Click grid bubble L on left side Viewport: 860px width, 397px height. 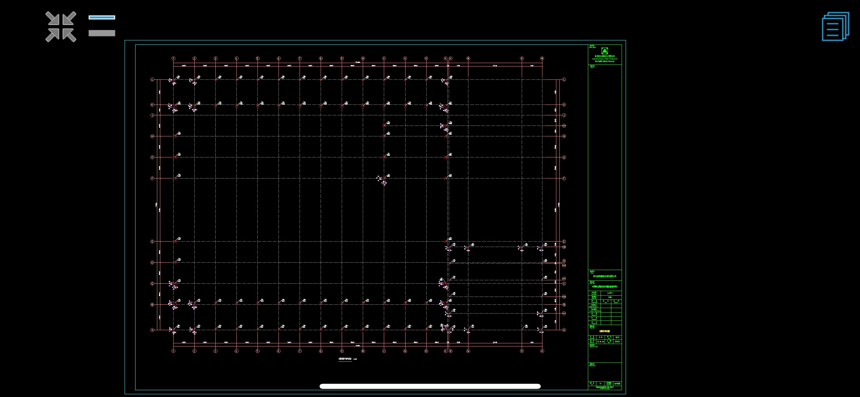152,80
